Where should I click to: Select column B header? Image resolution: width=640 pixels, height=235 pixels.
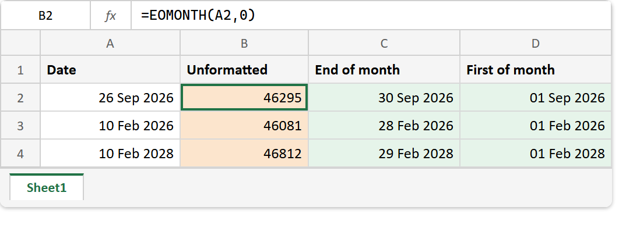[244, 44]
